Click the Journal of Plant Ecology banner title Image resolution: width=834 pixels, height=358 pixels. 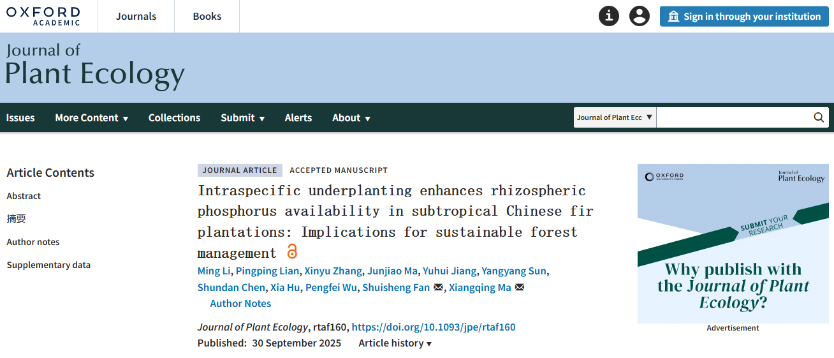[x=94, y=66]
